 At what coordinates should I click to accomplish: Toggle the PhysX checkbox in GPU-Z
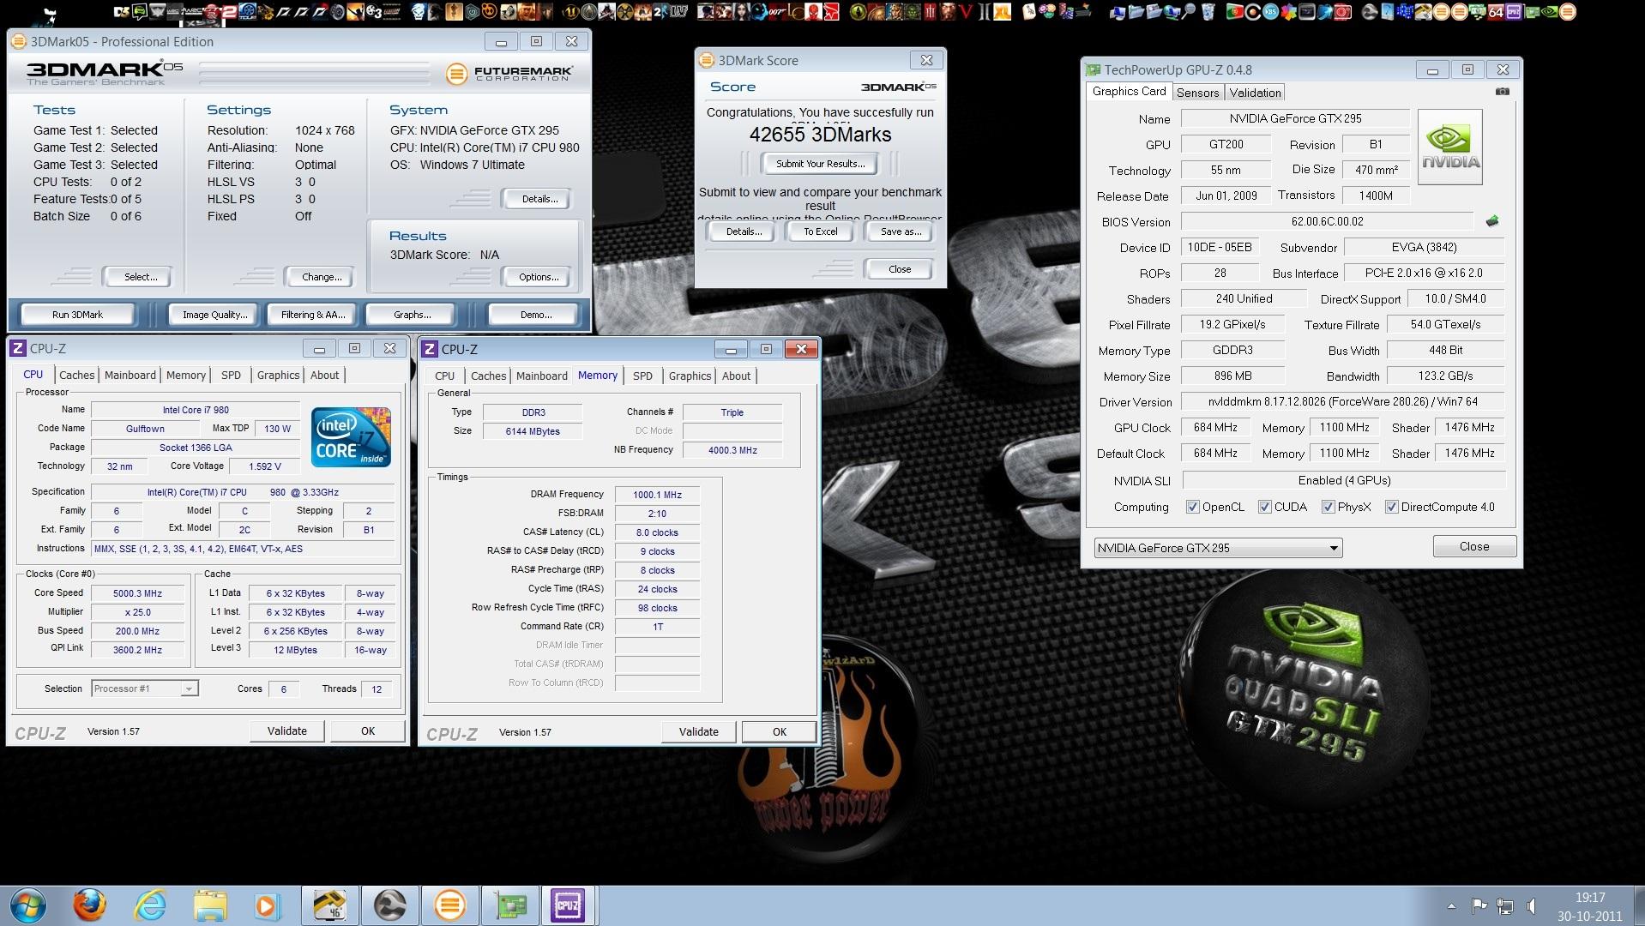point(1328,507)
